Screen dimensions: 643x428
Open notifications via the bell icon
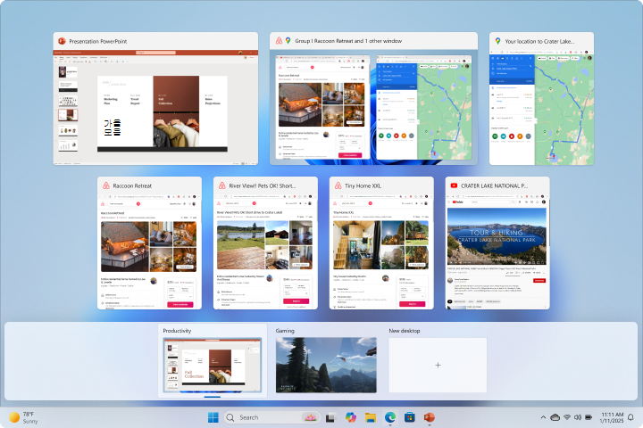(630, 417)
